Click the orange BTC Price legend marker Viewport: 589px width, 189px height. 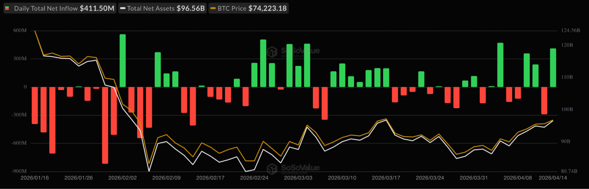point(213,8)
